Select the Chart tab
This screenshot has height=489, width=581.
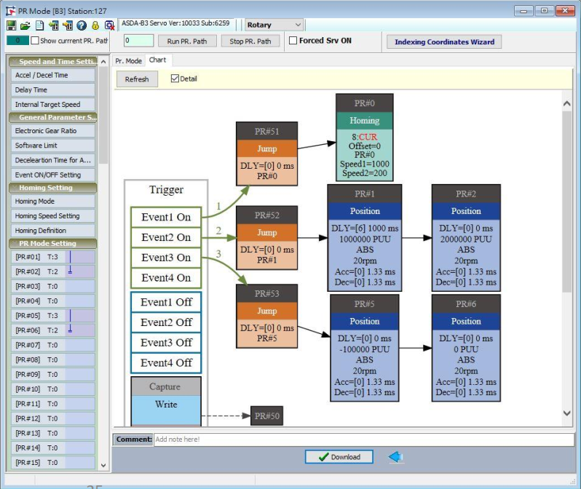[x=157, y=60]
